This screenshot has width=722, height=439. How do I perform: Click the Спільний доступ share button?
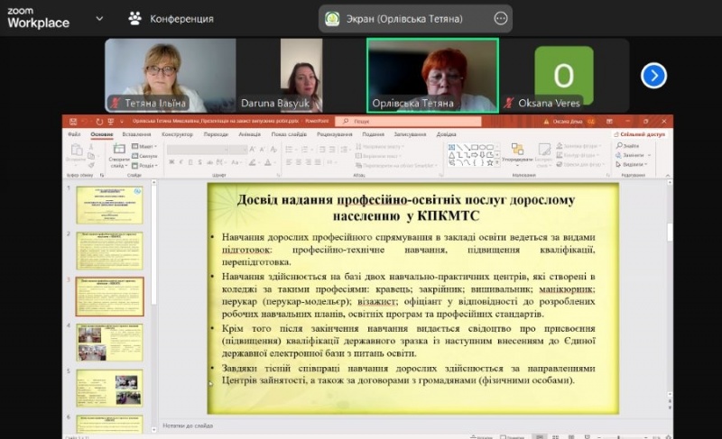coord(640,134)
